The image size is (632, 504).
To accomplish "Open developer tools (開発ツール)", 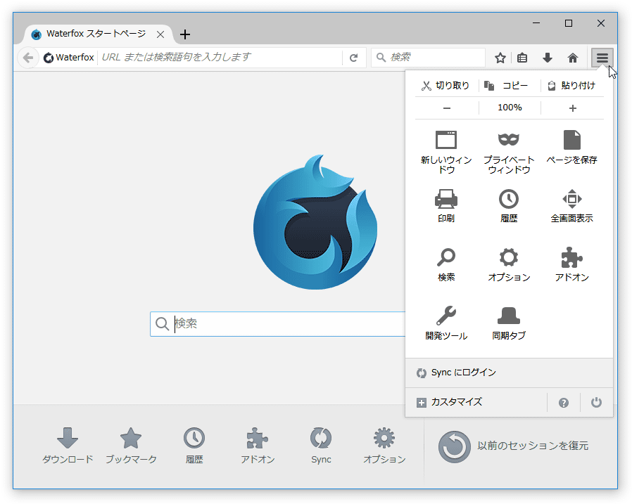I will click(446, 323).
